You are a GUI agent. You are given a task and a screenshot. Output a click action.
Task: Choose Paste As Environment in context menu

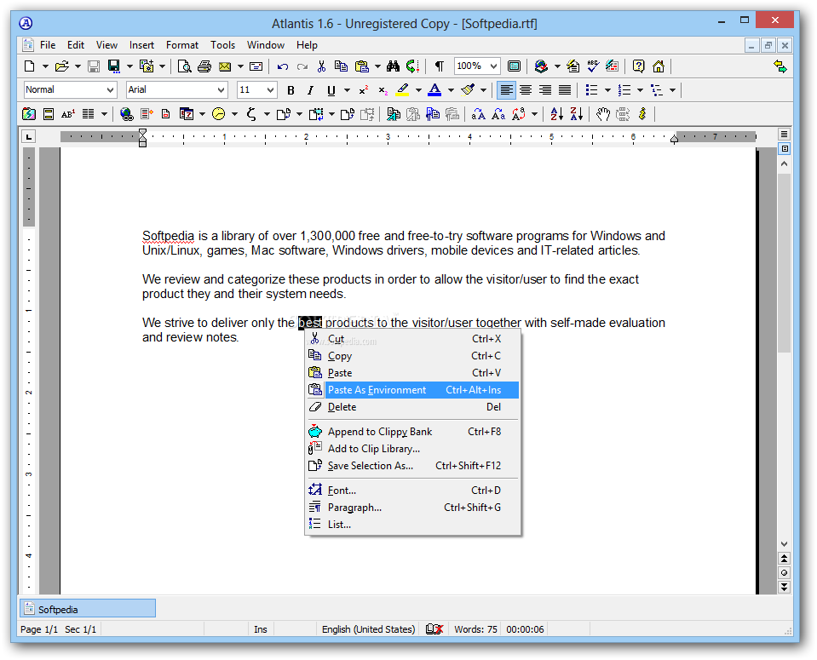[x=412, y=390]
